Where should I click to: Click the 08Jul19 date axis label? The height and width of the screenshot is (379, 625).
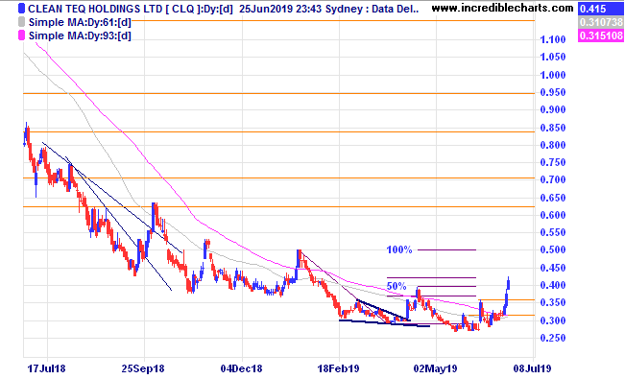tap(532, 368)
